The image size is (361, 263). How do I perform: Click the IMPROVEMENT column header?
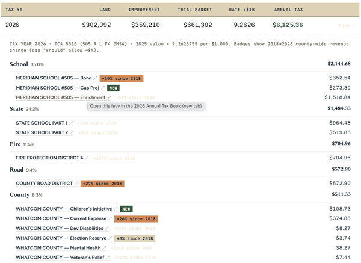144,10
